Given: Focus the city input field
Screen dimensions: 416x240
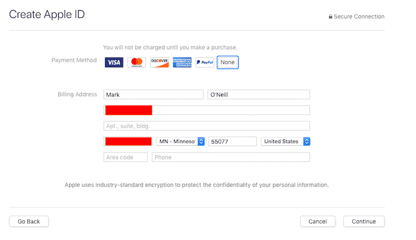Looking at the screenshot, I should click(128, 141).
